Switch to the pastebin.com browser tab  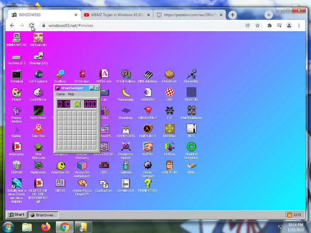tap(190, 15)
